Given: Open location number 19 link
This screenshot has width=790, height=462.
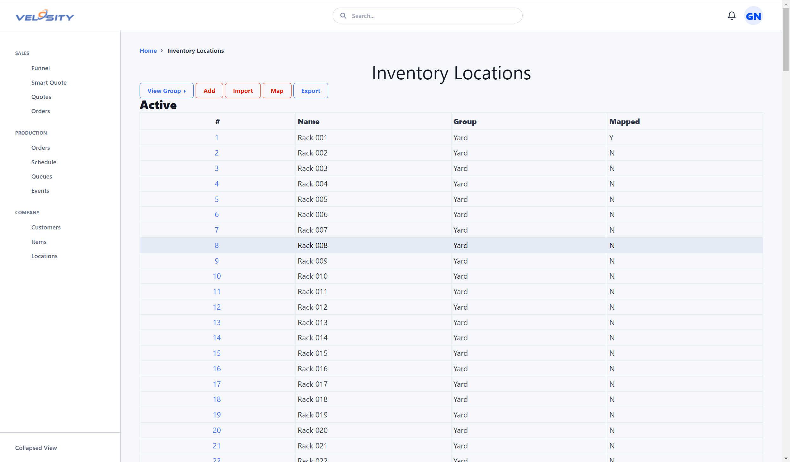Looking at the screenshot, I should pyautogui.click(x=216, y=415).
